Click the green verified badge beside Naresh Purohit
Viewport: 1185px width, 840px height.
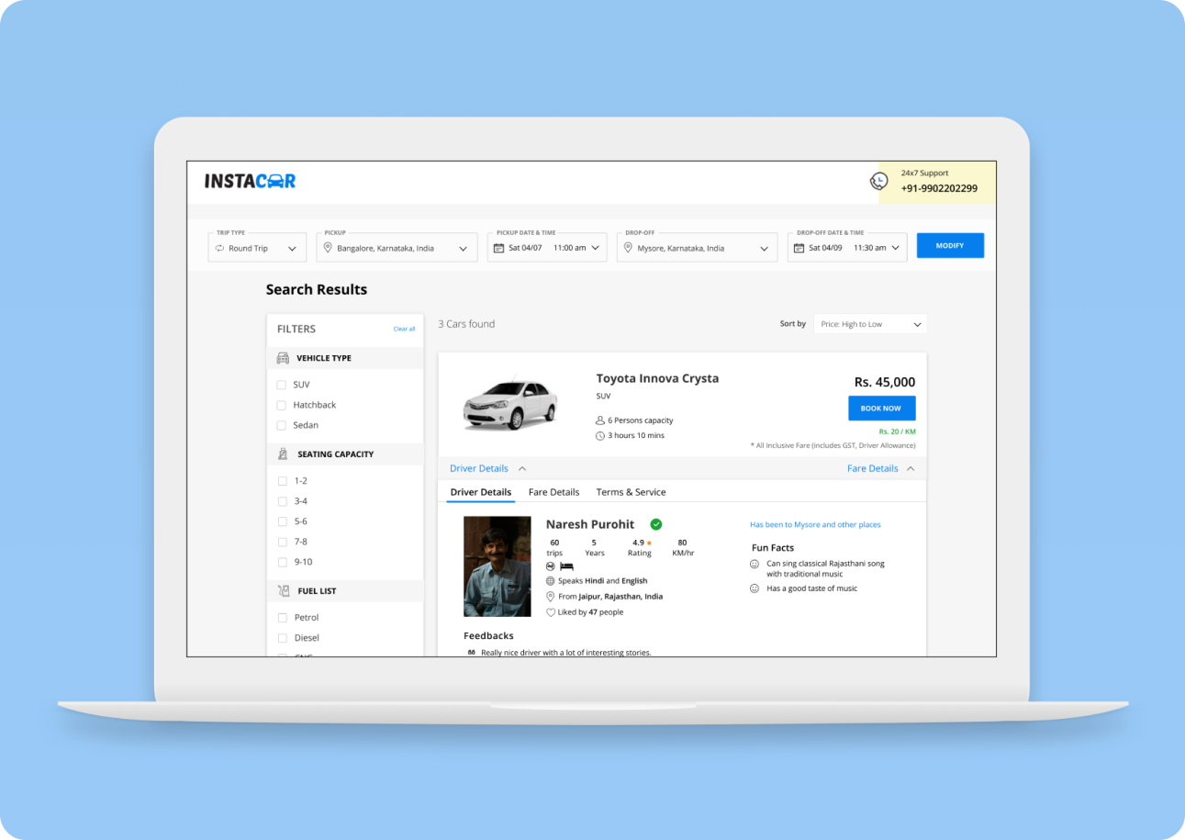(x=655, y=524)
